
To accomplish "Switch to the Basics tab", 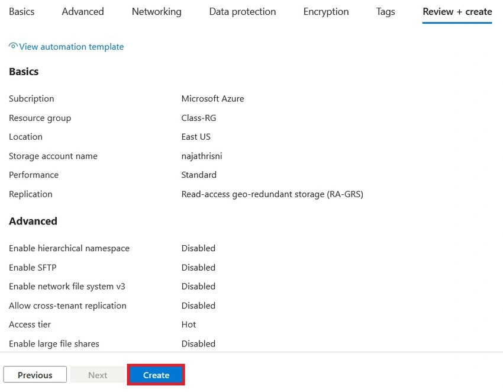I will pyautogui.click(x=21, y=12).
